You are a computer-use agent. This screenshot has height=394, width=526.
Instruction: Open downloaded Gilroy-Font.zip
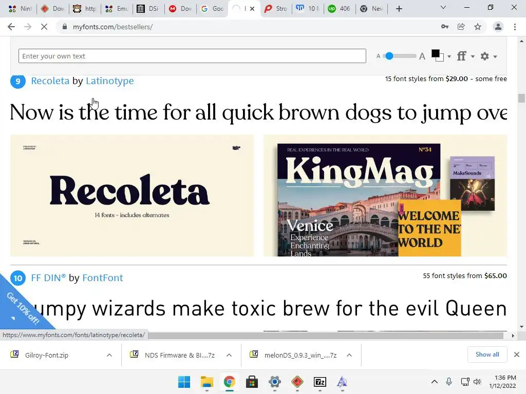[47, 355]
